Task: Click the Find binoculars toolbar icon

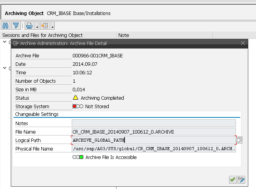Action: (x=5, y=26)
